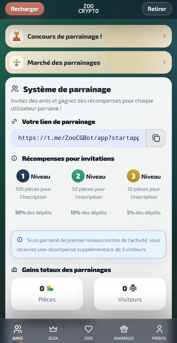Viewport: 177px width, 343px height.
Task: Tap the ZOO heart icon
Action: (x=88, y=329)
